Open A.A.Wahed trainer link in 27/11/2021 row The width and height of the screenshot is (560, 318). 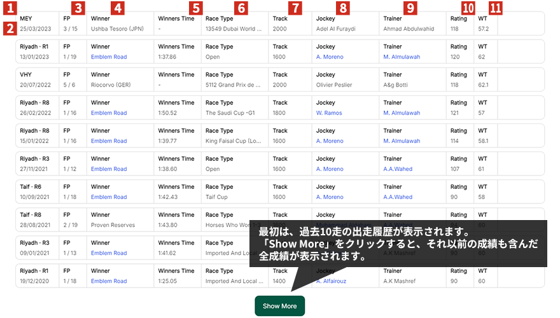[x=398, y=169]
